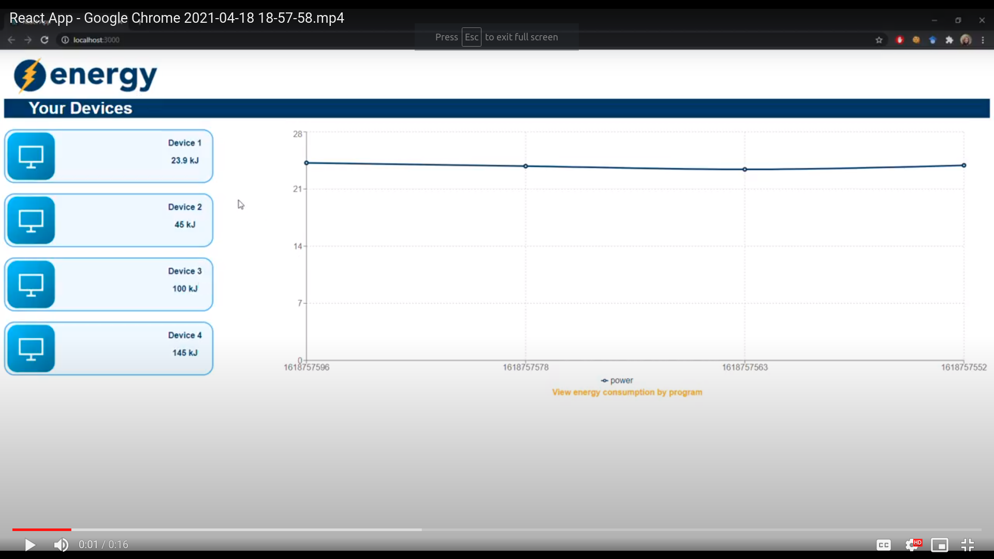
Task: Mute the video volume
Action: coord(61,545)
